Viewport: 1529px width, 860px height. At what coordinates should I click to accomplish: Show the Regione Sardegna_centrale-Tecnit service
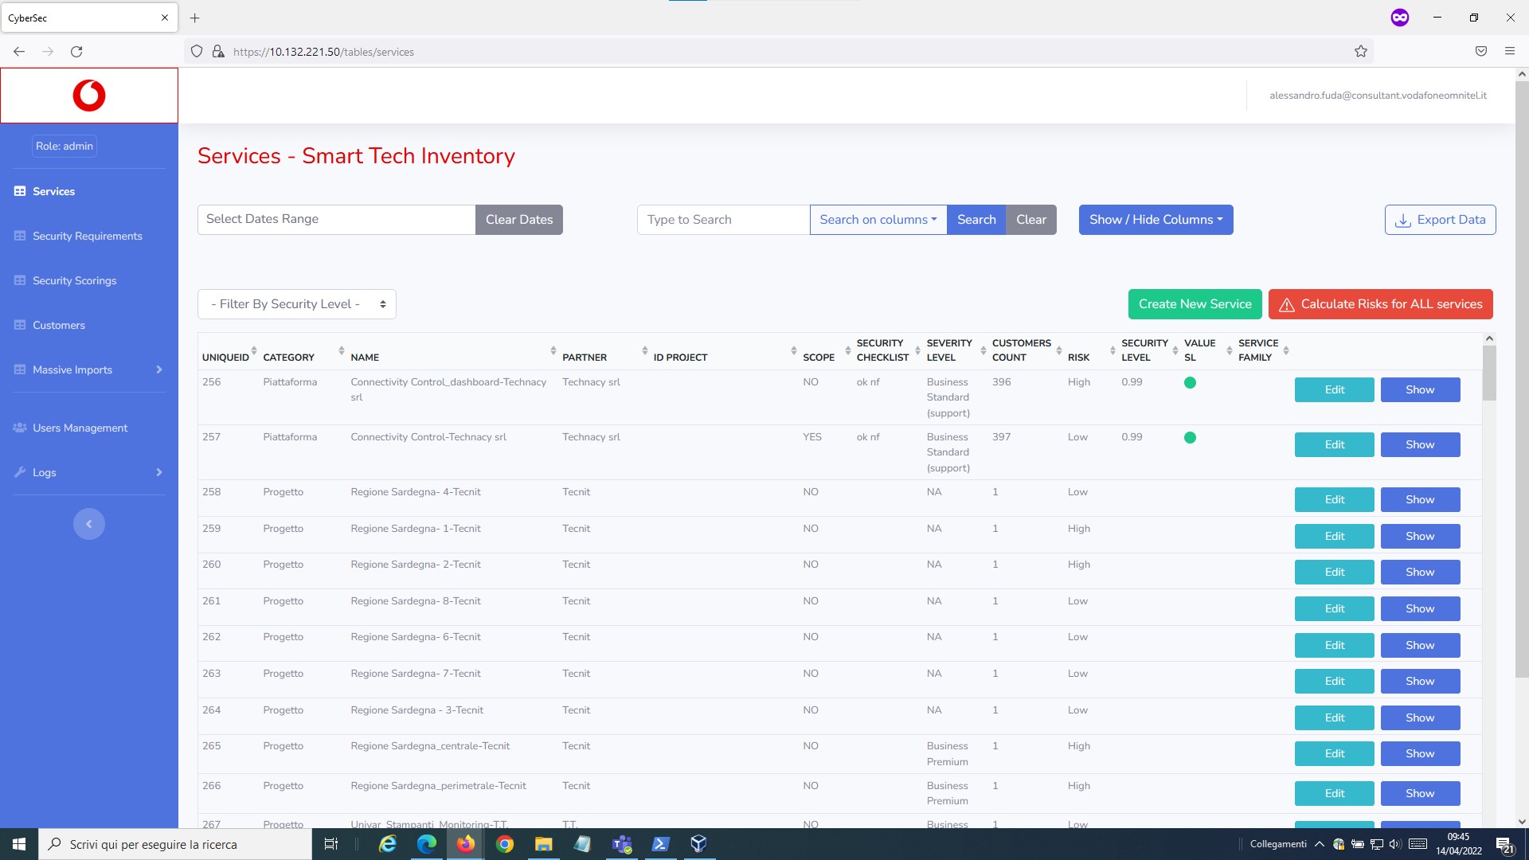click(1420, 753)
